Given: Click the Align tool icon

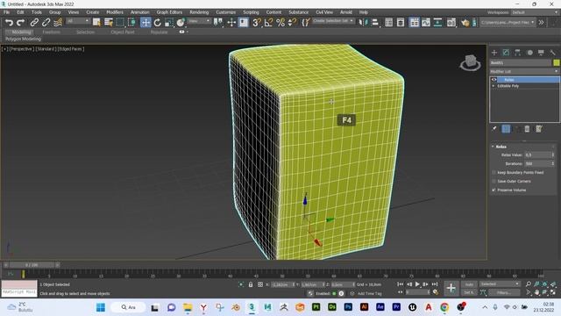Looking at the screenshot, I should 375,23.
